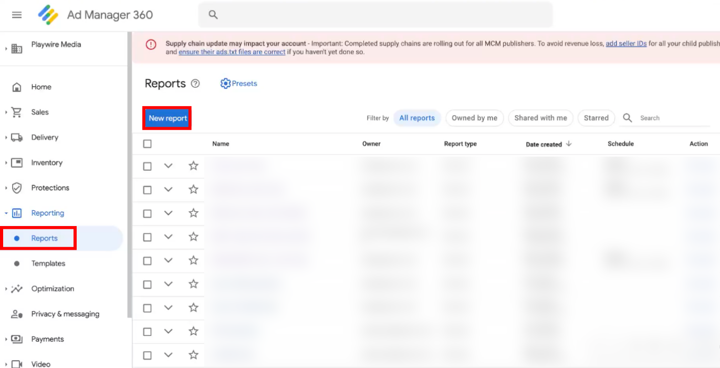Image resolution: width=720 pixels, height=368 pixels.
Task: Click the top search bar field
Action: [x=375, y=15]
